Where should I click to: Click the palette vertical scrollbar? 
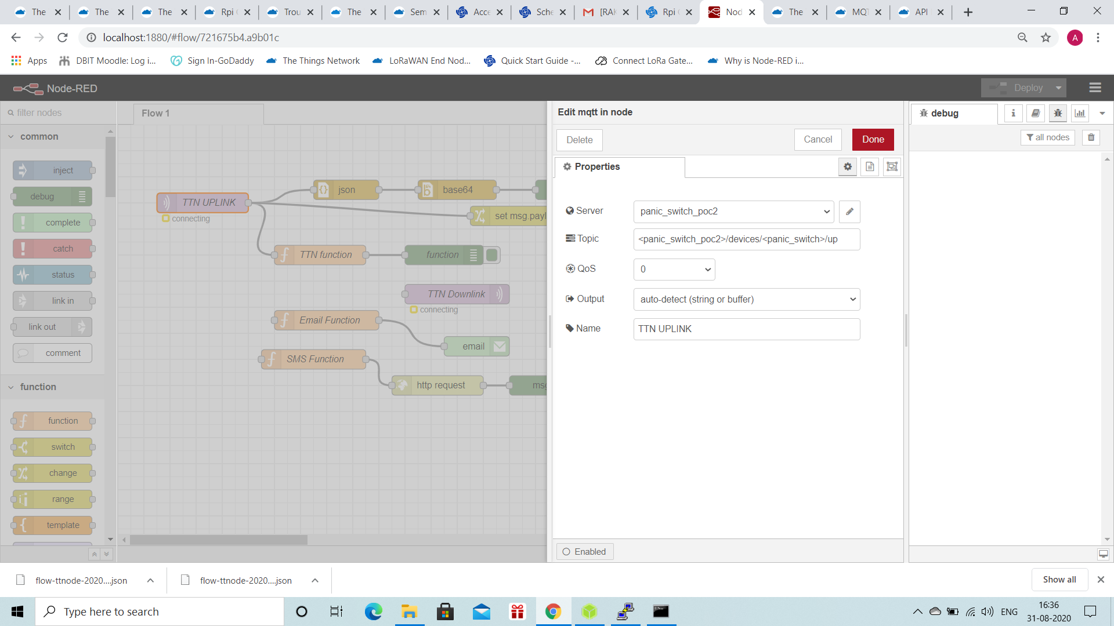110,167
